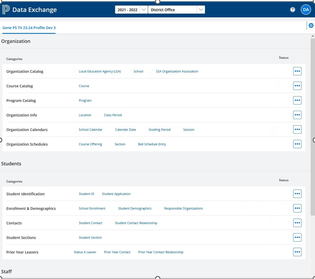Open the Prior Year Contact Relationship link

(160, 252)
